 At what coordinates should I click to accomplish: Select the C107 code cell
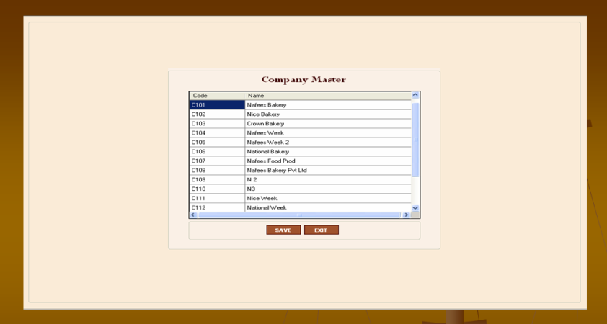click(217, 161)
